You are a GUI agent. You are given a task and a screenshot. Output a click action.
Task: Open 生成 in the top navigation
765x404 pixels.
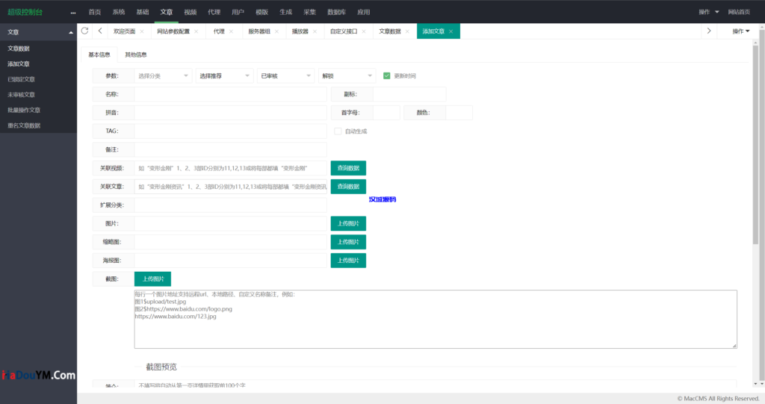coord(286,12)
